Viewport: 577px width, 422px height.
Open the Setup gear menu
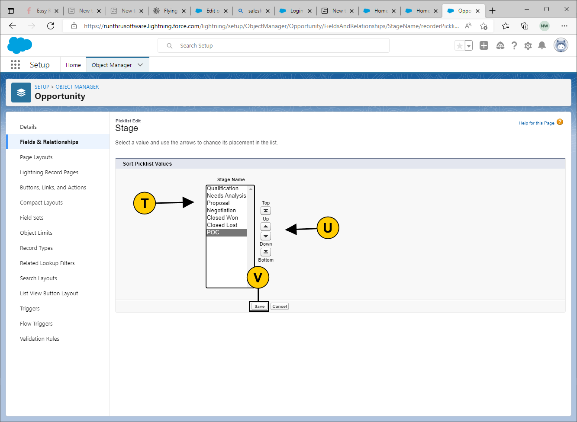[x=528, y=46]
